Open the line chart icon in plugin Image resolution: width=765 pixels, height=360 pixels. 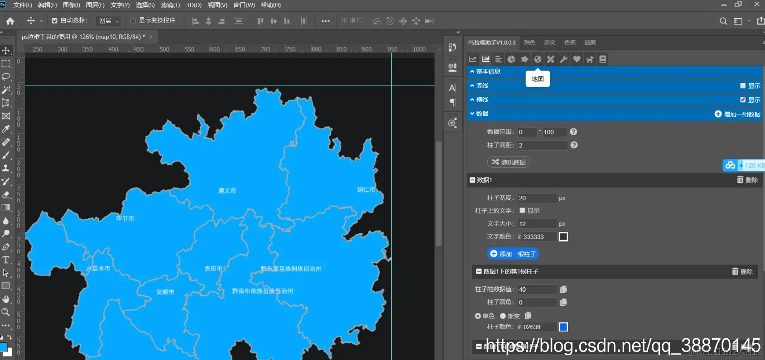(x=473, y=59)
